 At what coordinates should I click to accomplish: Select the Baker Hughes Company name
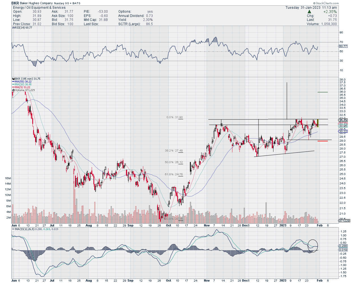[x=36, y=3]
